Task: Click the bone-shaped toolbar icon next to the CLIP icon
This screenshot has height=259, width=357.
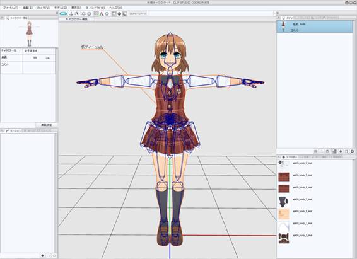Action: [71, 14]
